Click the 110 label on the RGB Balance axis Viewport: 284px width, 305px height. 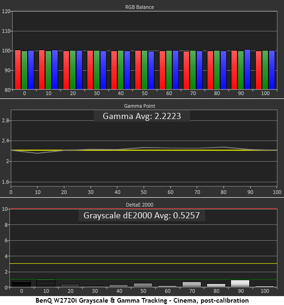(x=6, y=31)
